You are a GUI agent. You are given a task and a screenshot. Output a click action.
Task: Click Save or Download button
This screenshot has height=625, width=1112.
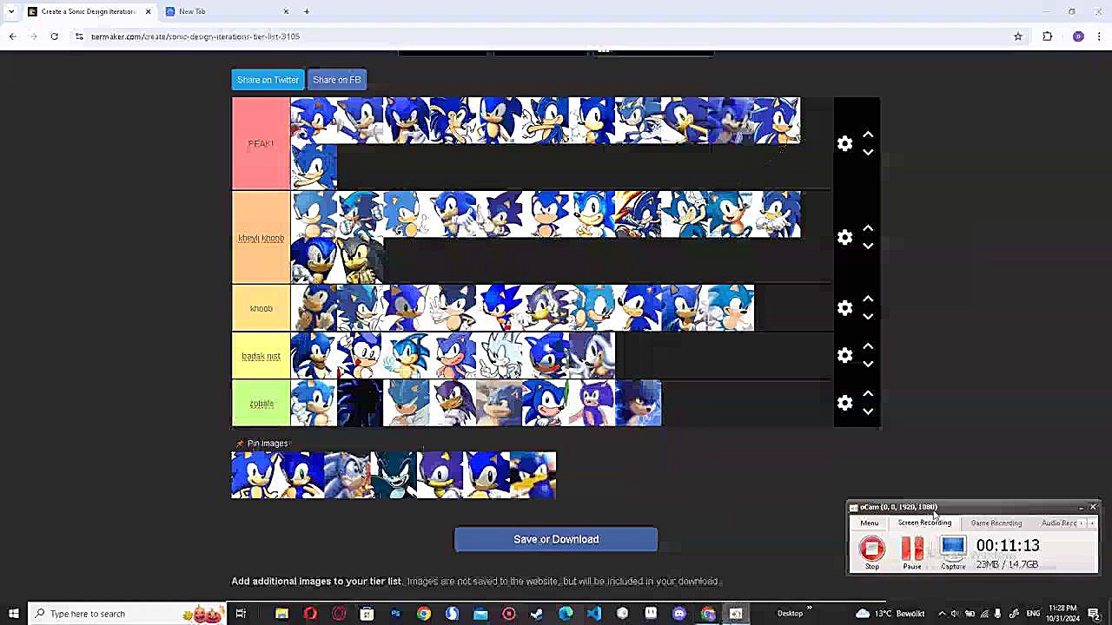(x=556, y=539)
